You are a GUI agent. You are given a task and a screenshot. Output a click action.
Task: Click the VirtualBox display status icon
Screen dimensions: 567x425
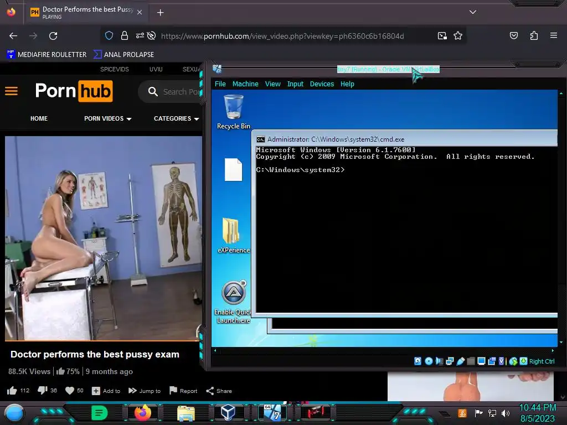tap(481, 361)
